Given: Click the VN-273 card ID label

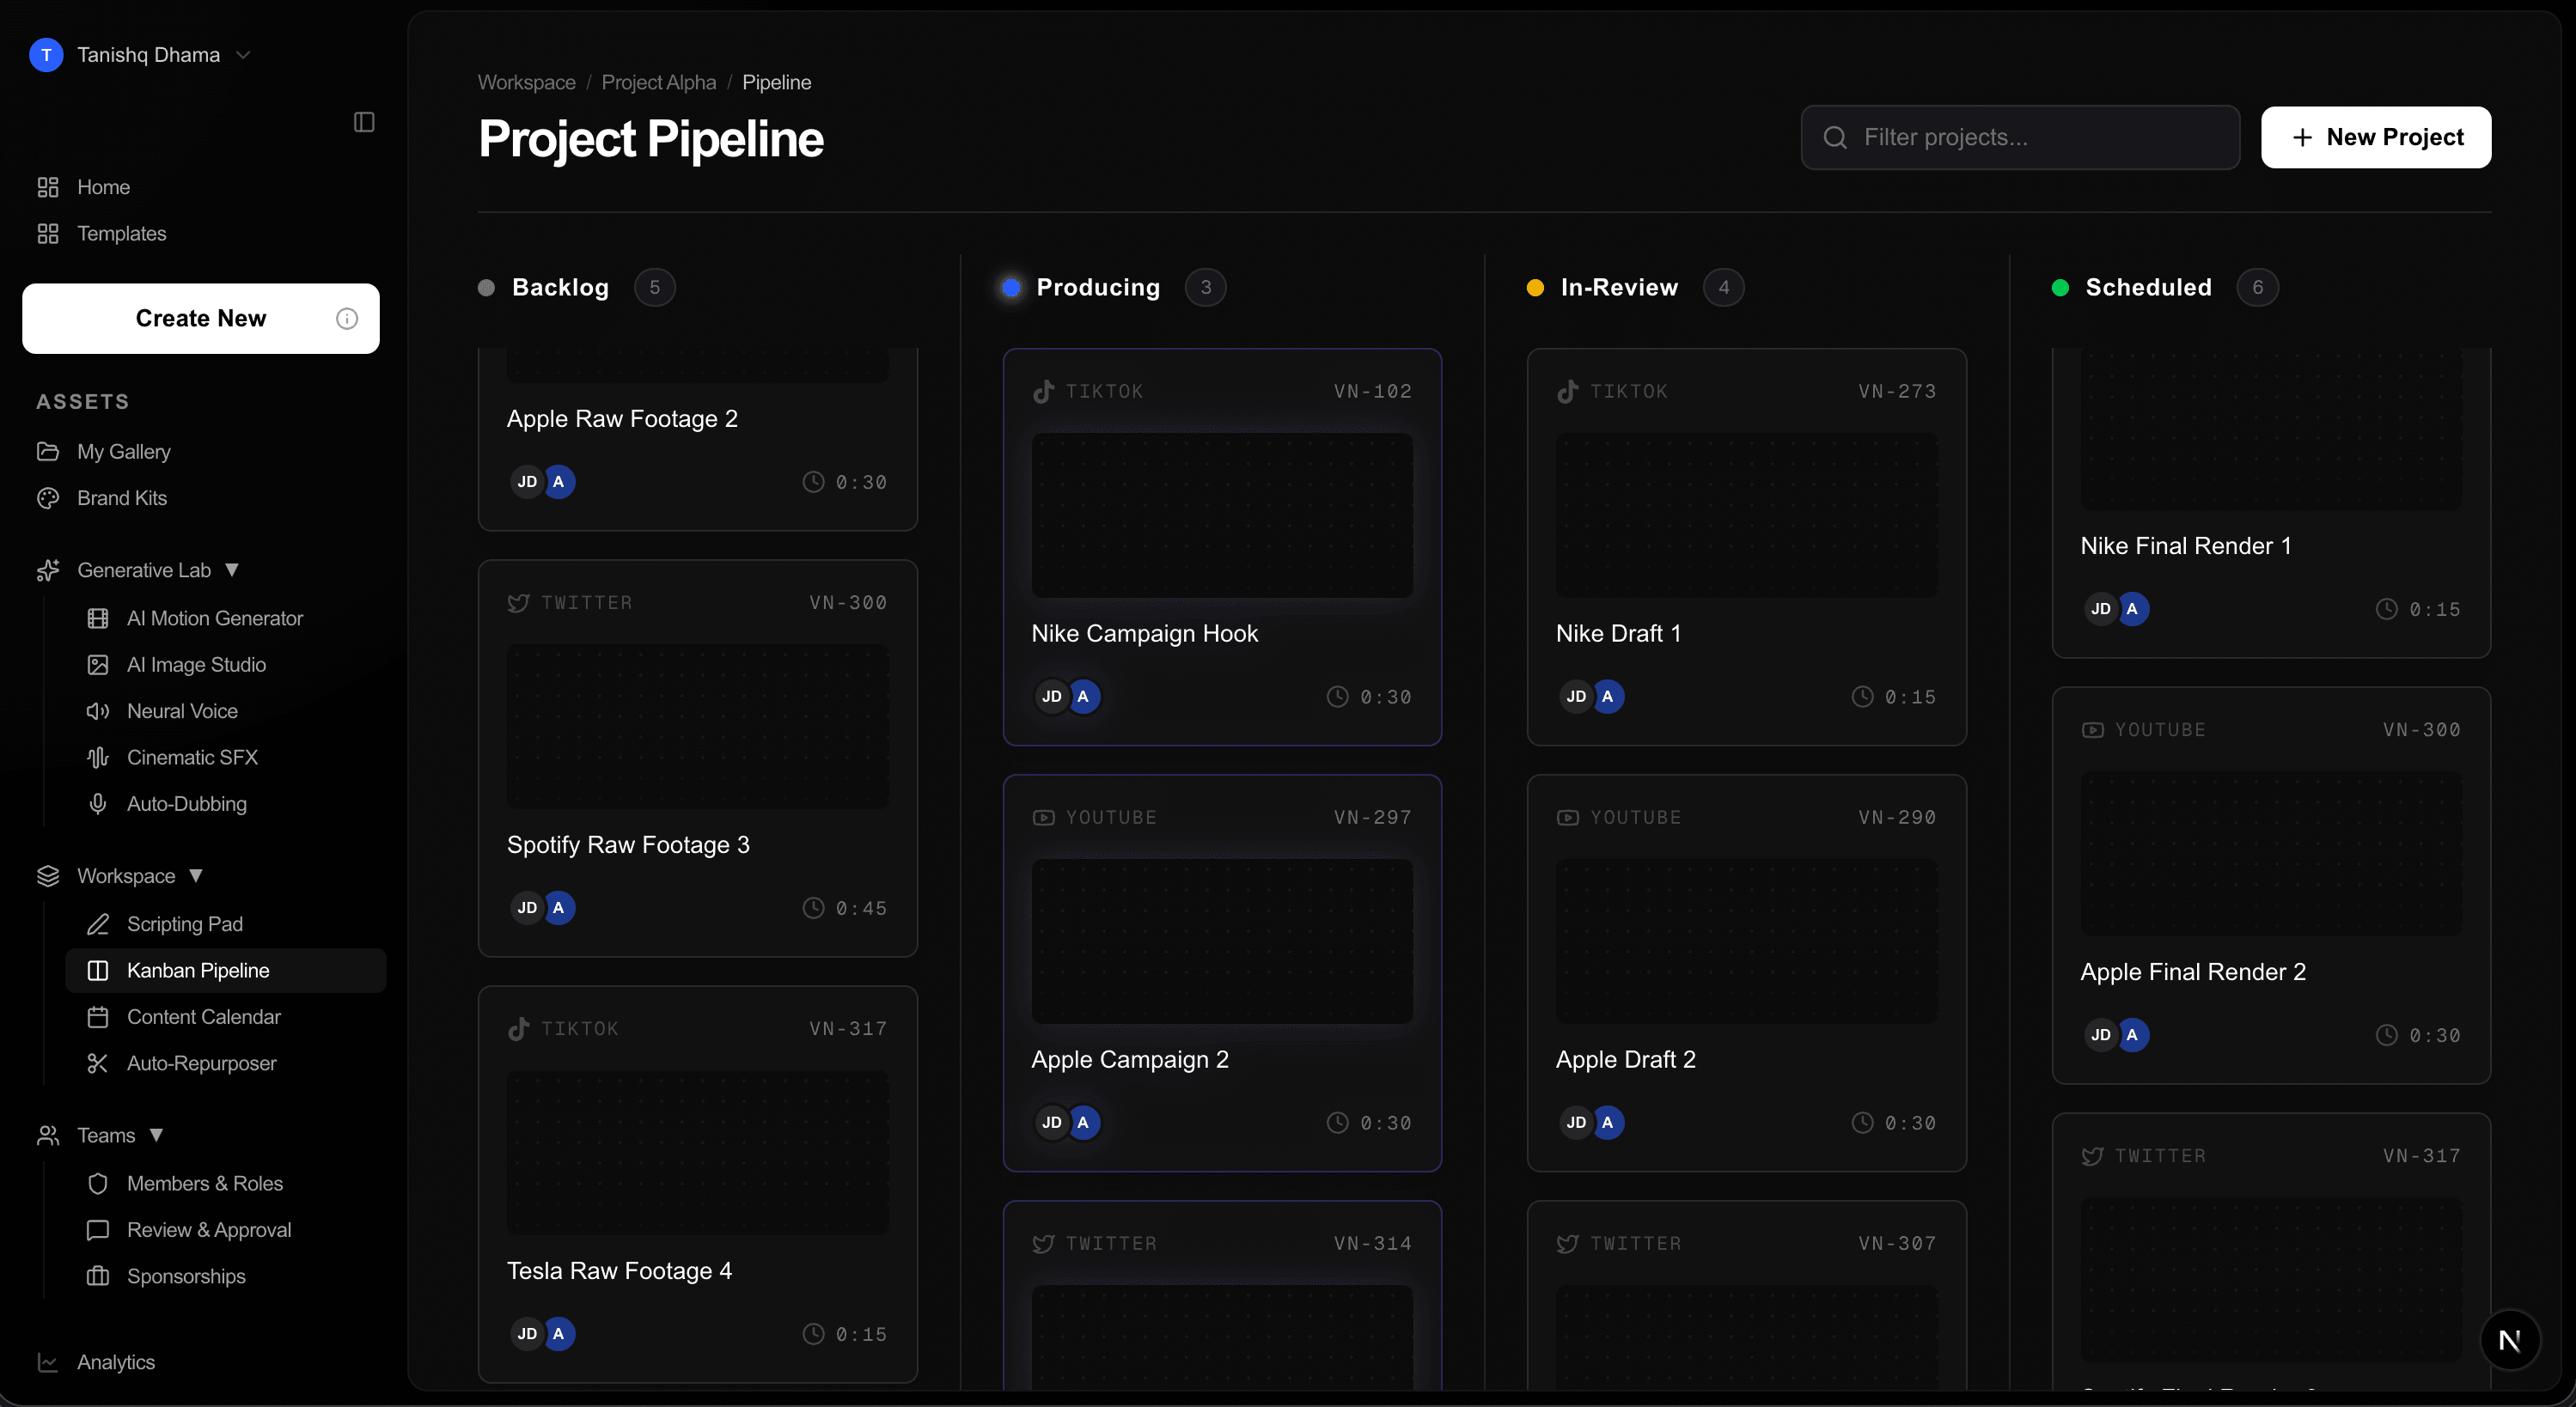Looking at the screenshot, I should pos(1897,391).
